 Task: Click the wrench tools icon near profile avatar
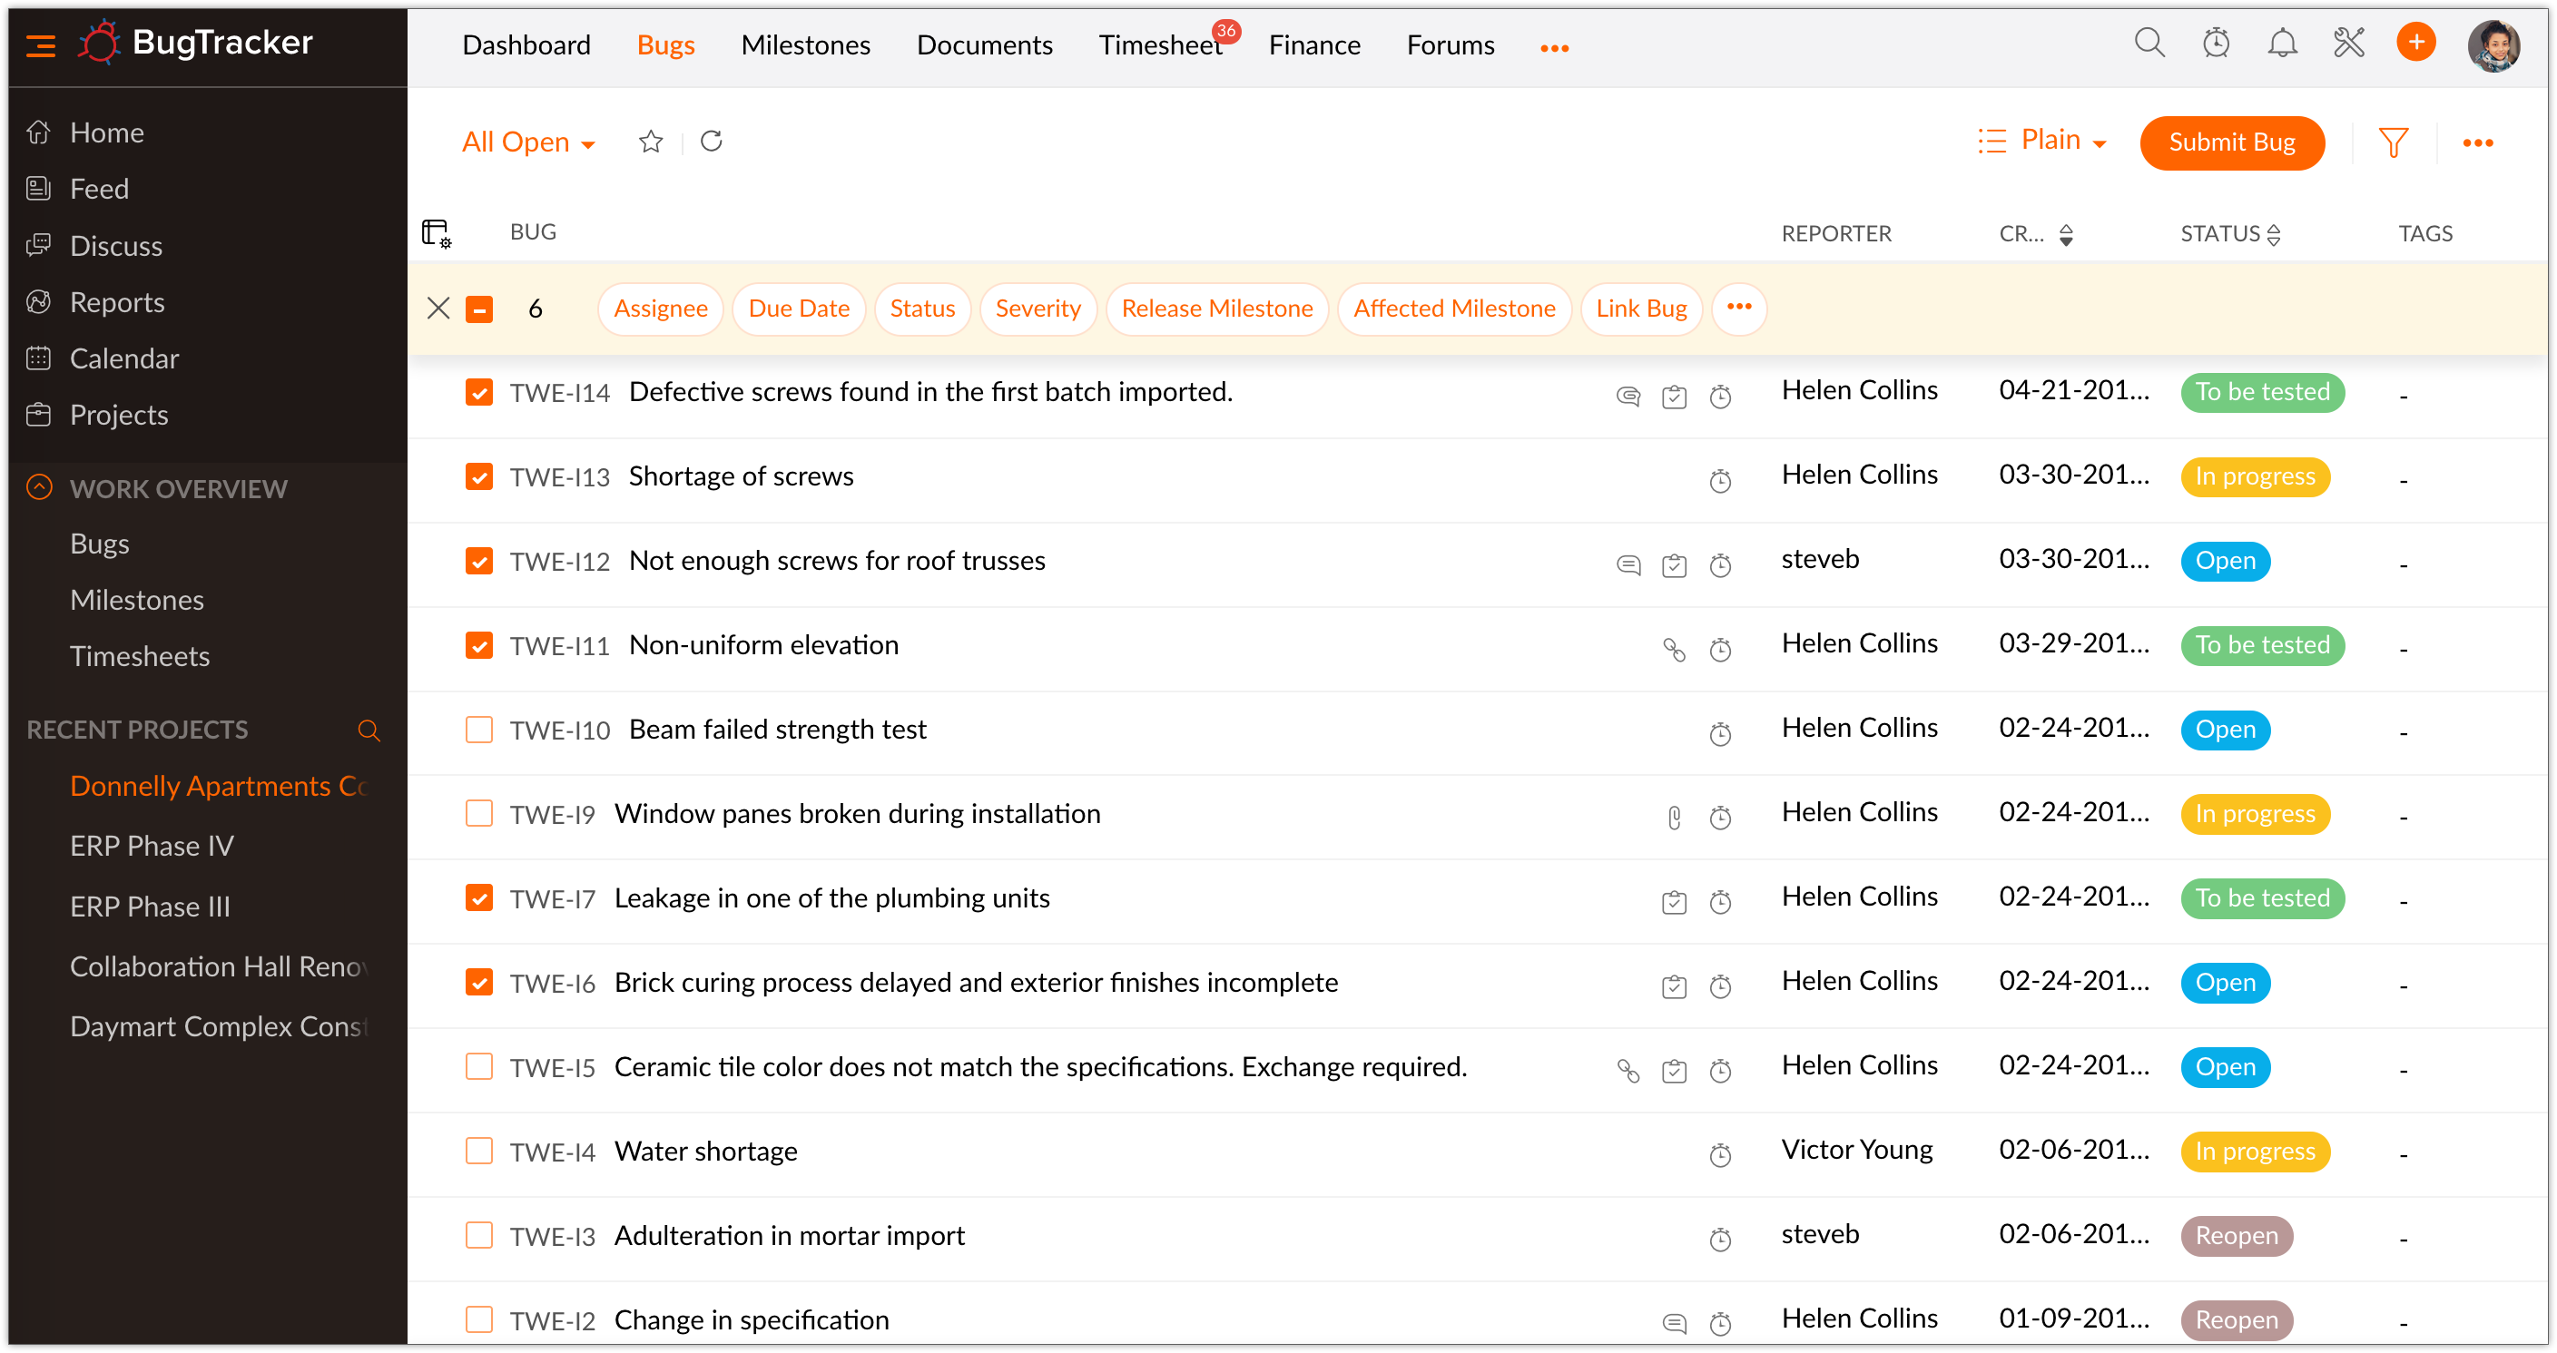[x=2348, y=43]
